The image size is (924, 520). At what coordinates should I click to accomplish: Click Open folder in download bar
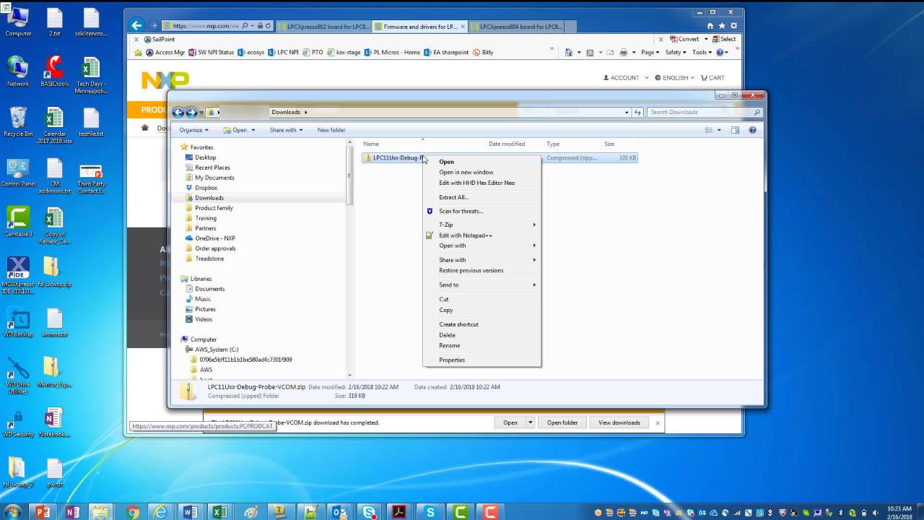pos(562,422)
